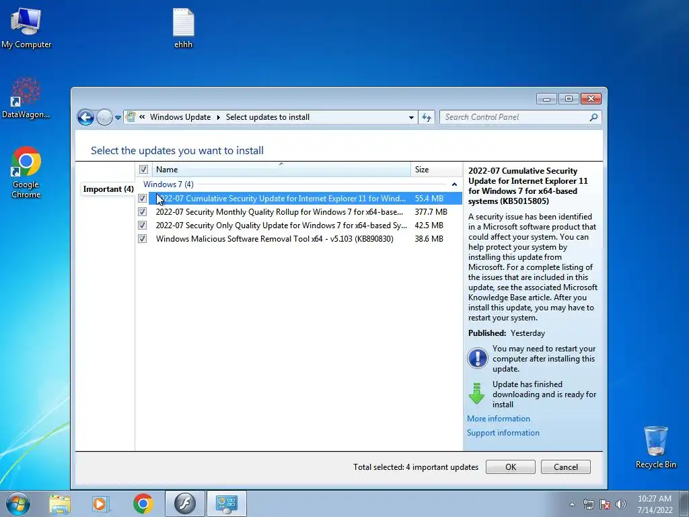Click 'Select updates to install' breadcrumb
The image size is (689, 517).
coord(268,117)
